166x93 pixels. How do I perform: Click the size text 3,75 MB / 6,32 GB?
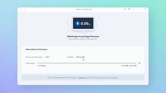click(129, 66)
